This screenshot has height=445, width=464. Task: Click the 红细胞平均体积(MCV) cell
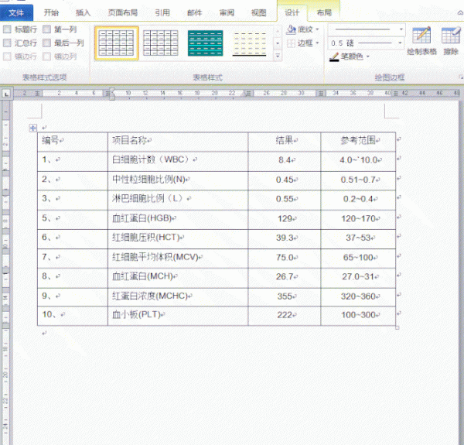pyautogui.click(x=178, y=258)
